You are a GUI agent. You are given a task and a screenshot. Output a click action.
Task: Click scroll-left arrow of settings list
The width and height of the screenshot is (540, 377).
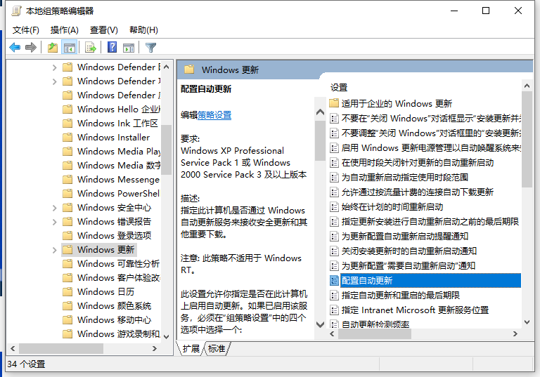tap(332, 333)
